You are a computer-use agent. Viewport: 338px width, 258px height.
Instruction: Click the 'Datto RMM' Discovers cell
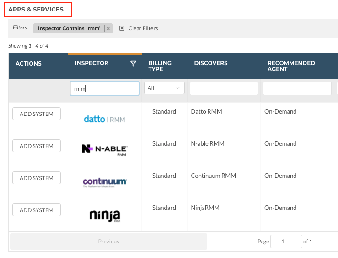206,112
